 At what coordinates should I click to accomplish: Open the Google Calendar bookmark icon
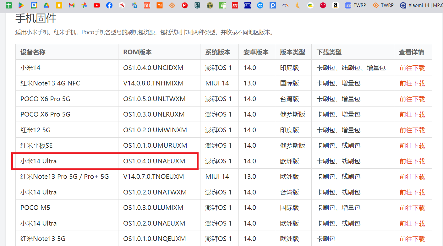(x=34, y=5)
